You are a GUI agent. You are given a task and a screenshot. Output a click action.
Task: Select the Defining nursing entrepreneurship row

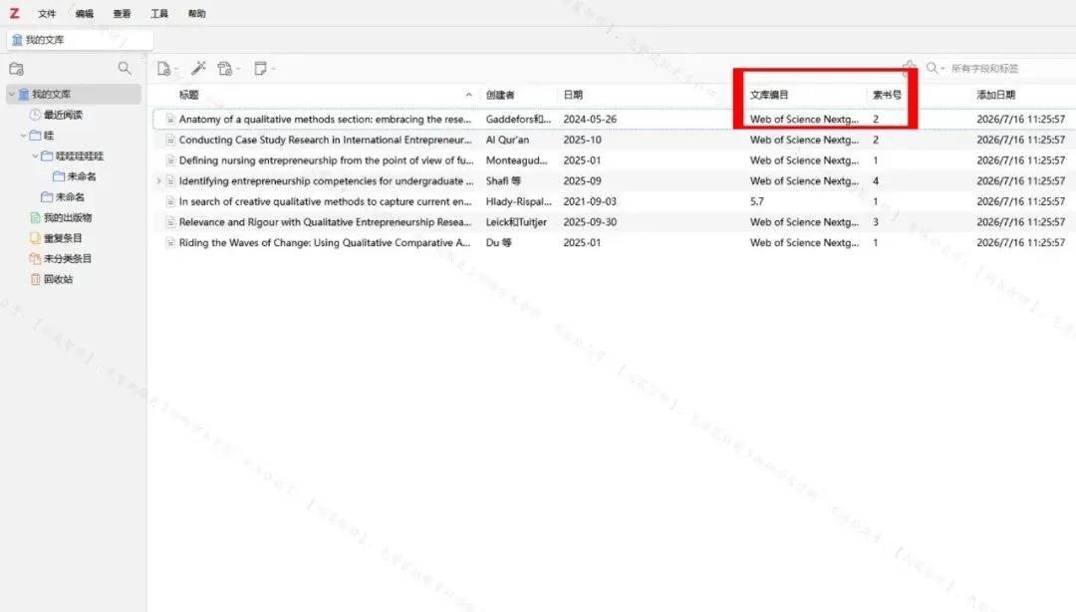[613, 160]
